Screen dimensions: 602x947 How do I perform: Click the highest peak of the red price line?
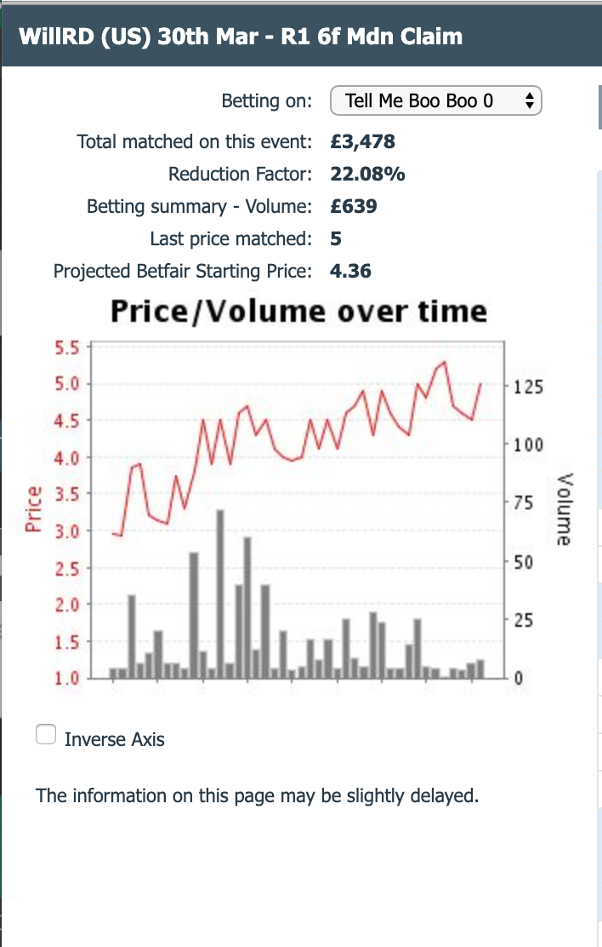[x=445, y=363]
